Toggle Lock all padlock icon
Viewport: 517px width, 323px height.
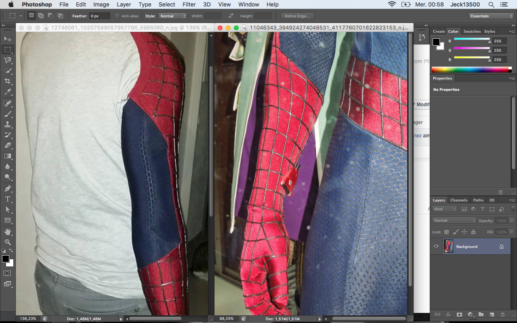[473, 232]
